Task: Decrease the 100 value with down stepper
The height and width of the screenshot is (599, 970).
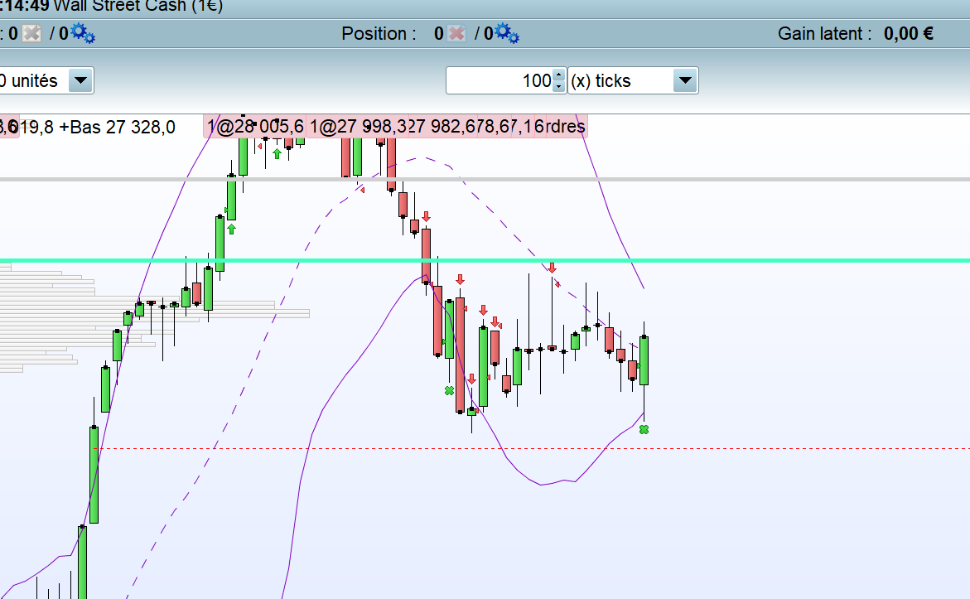Action: (x=558, y=87)
